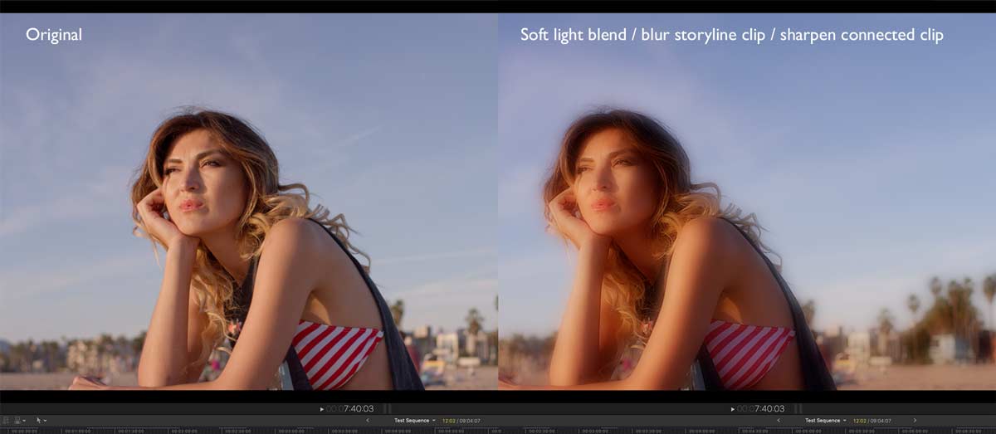Screen dimensions: 996x434
Task: Click the play icon under the Soft light blend viewer
Action: point(734,409)
